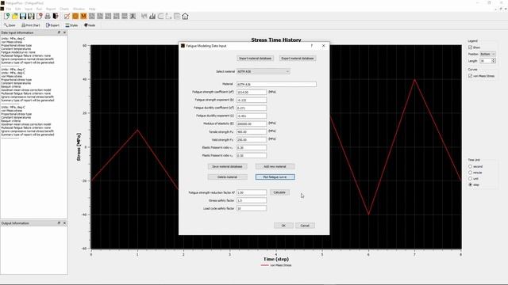Click the blue Save disk toolbar icon
The height and width of the screenshot is (285, 508).
tap(23, 16)
